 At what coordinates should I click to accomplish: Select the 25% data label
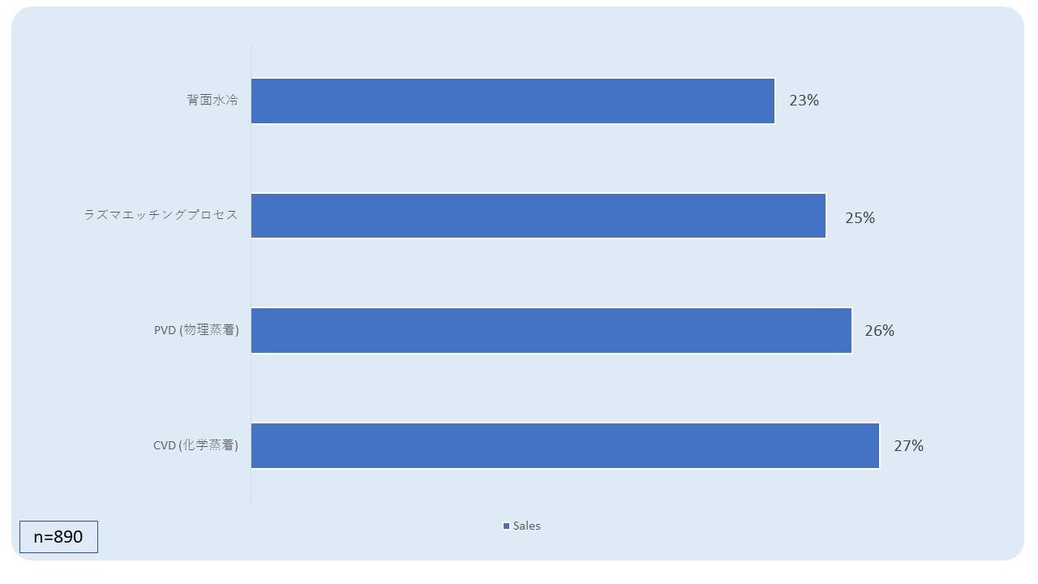[x=860, y=217]
